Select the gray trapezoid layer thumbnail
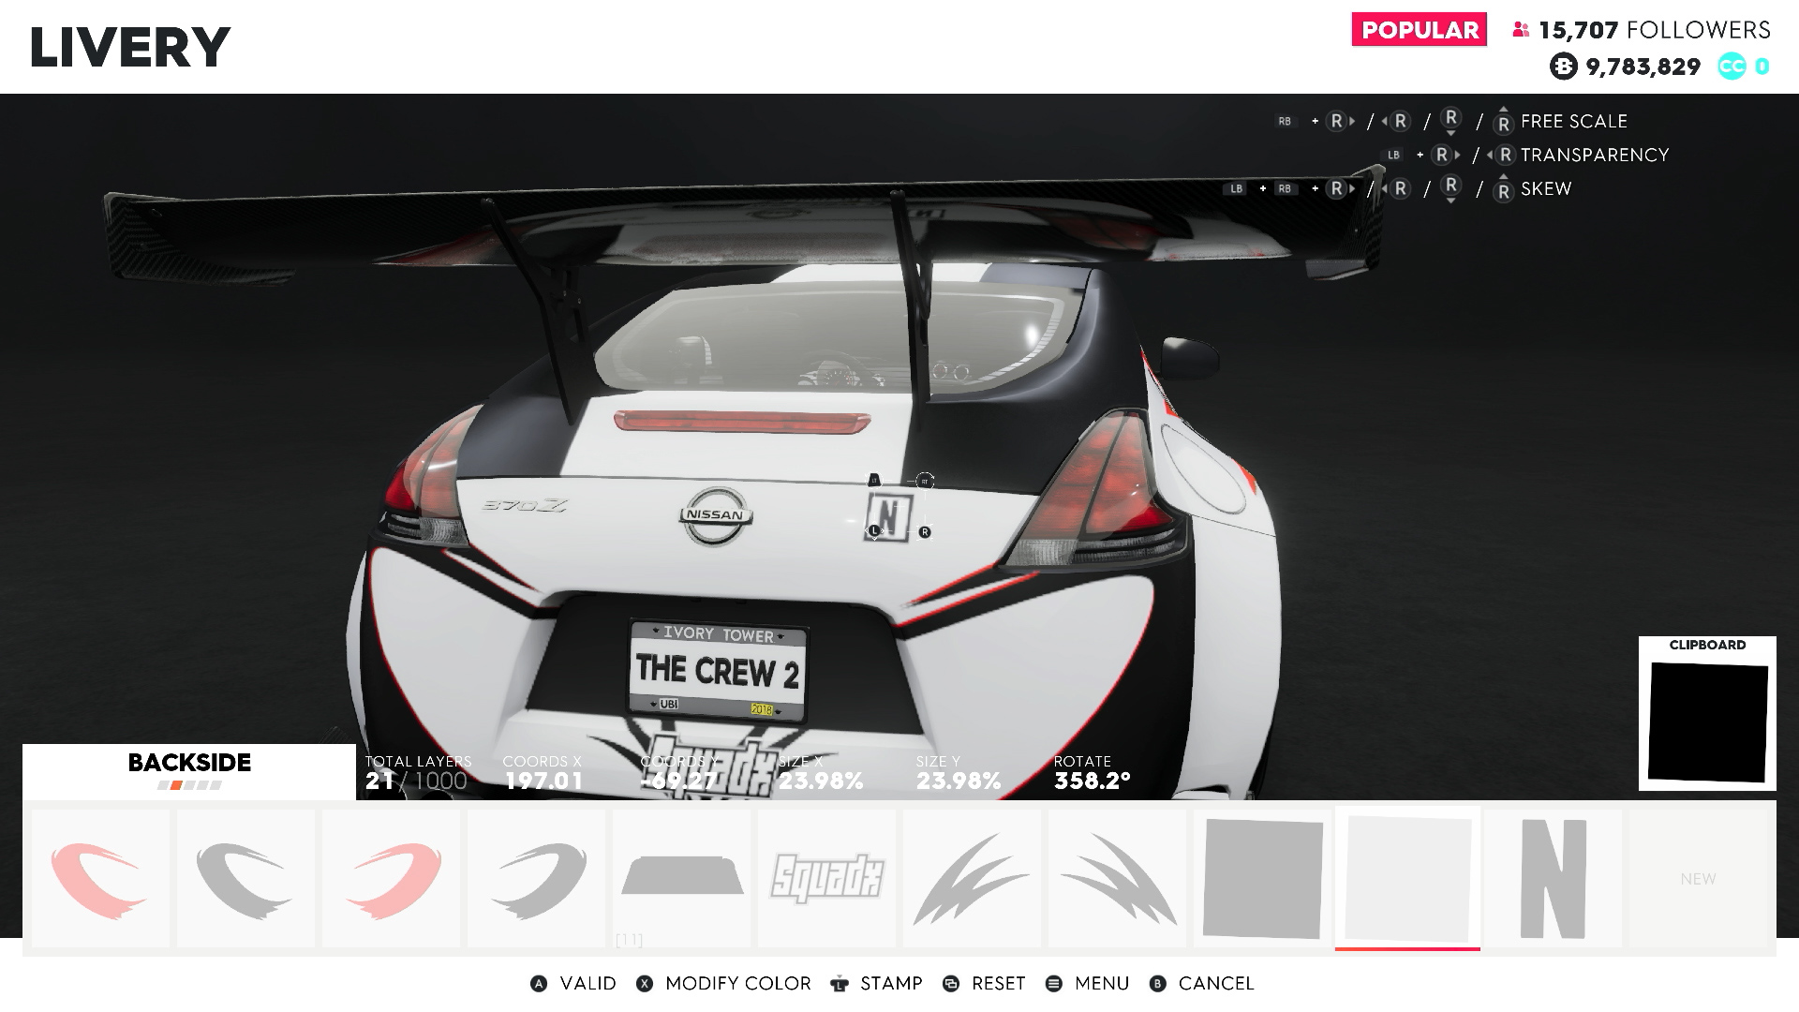Viewport: 1799px width, 1012px height. click(x=682, y=879)
